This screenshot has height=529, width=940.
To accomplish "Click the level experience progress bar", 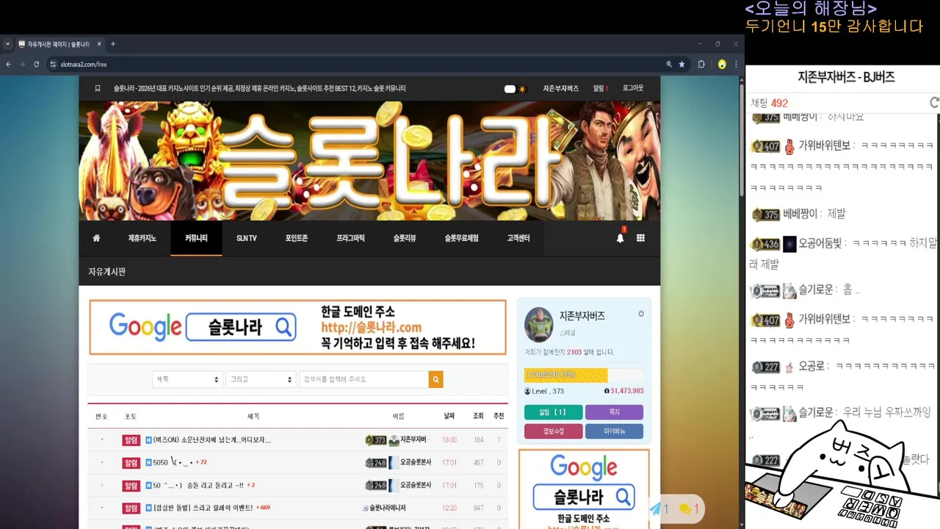I will [584, 375].
